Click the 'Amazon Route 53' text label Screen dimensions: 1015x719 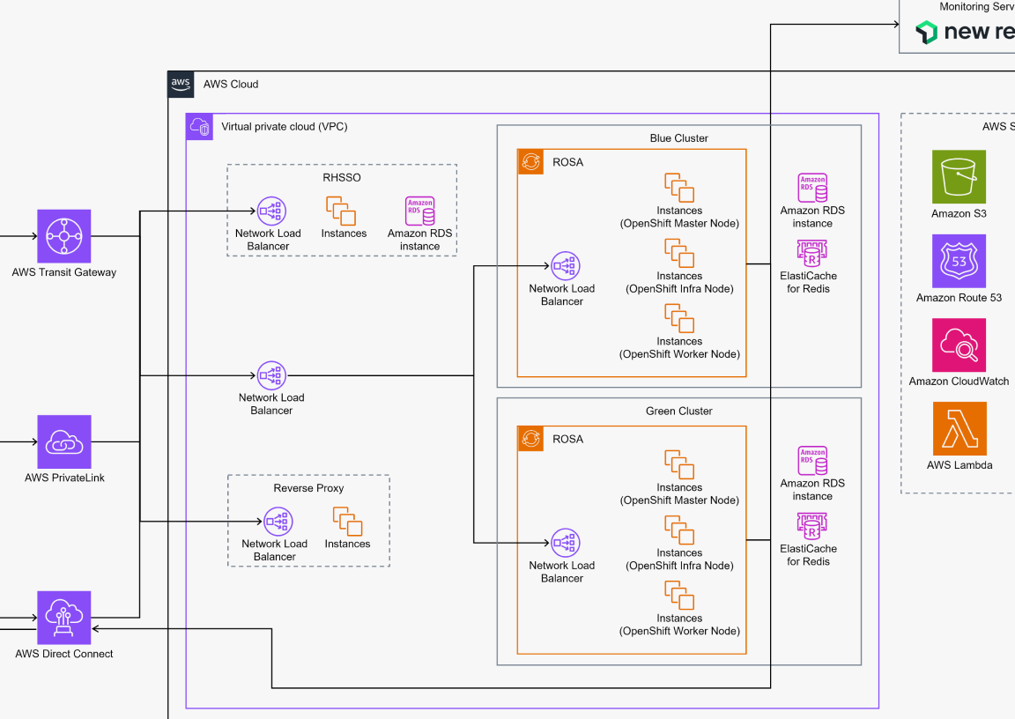959,298
